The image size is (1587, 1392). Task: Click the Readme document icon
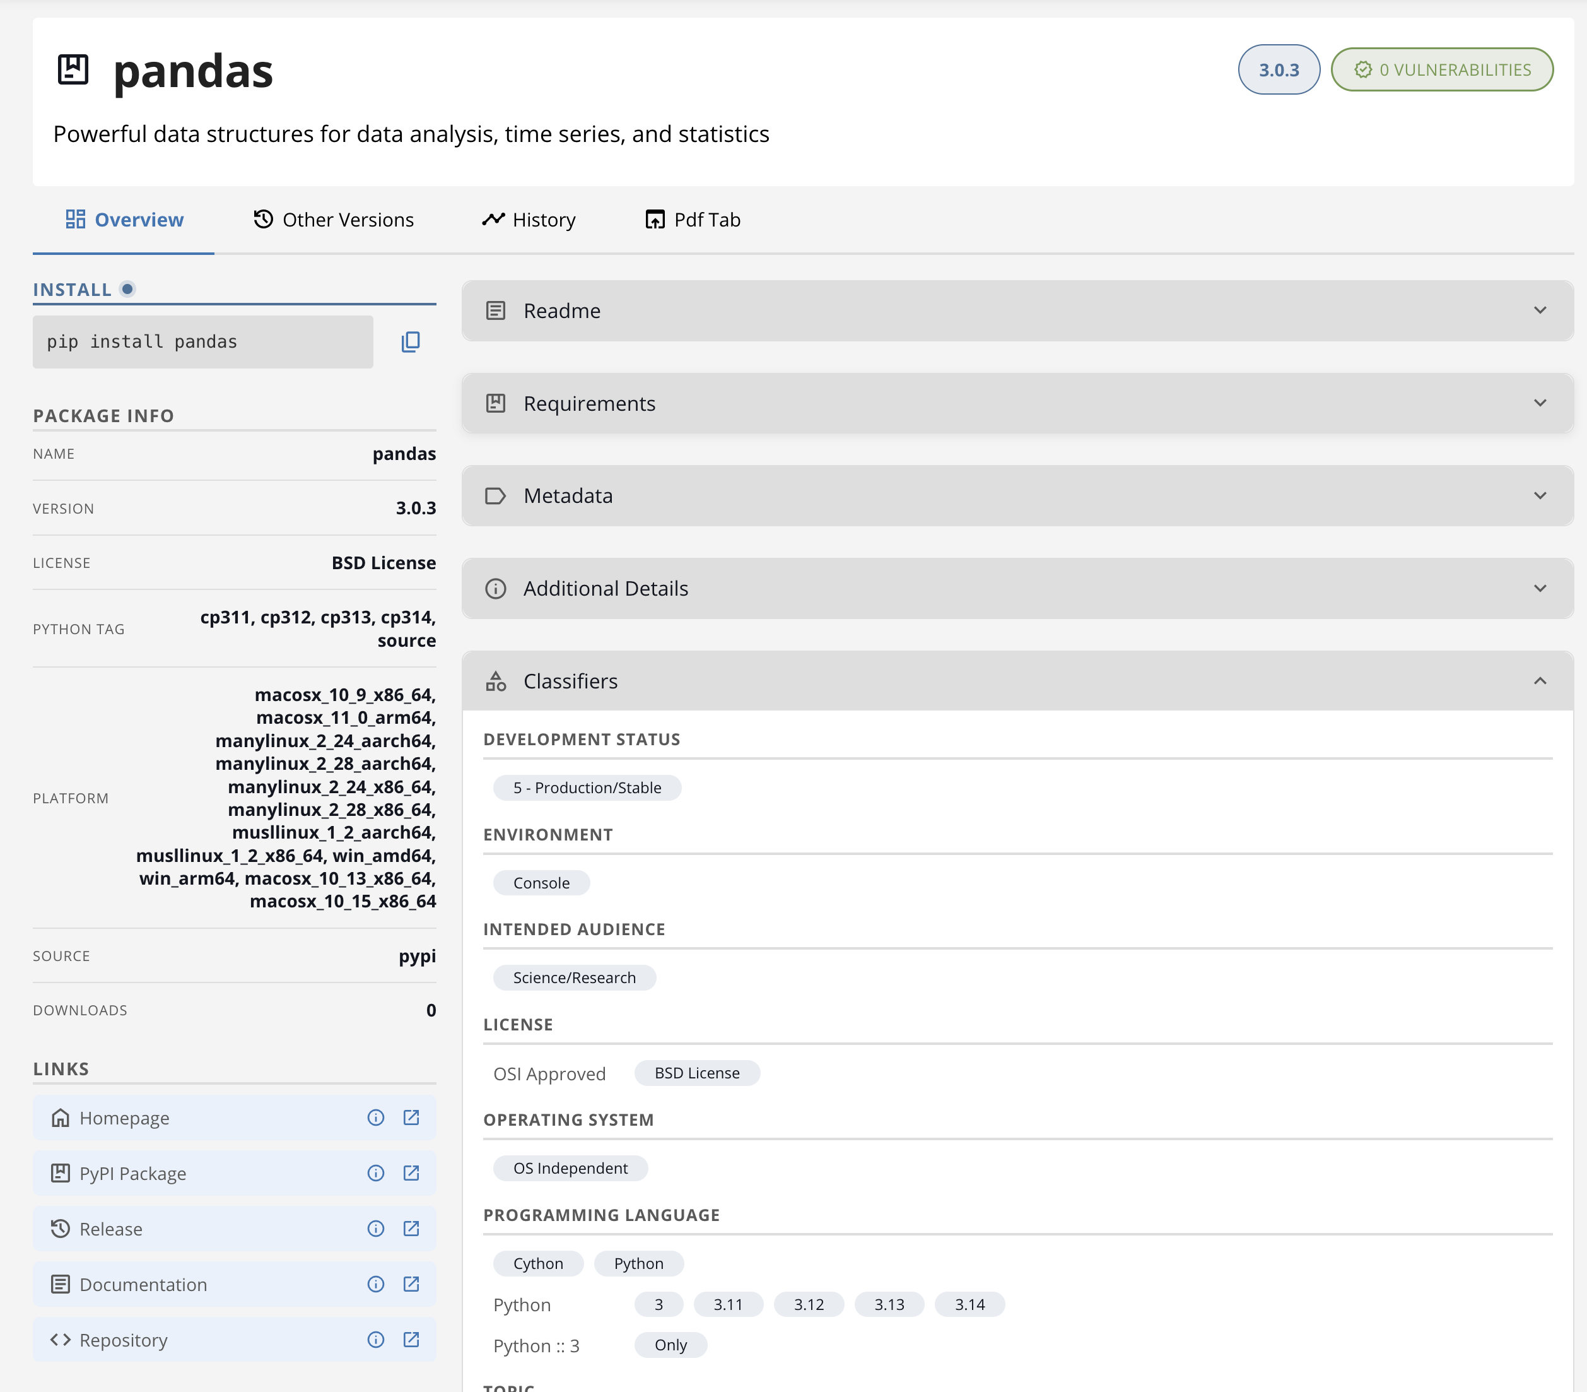tap(495, 310)
